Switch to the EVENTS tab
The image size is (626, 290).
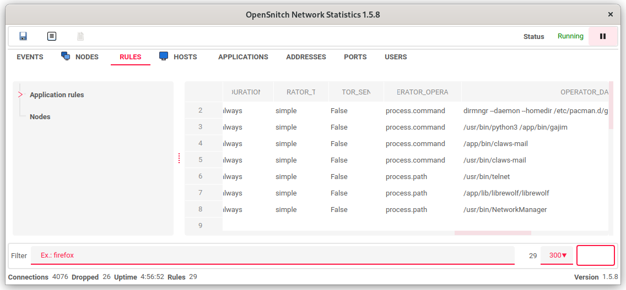coord(30,57)
